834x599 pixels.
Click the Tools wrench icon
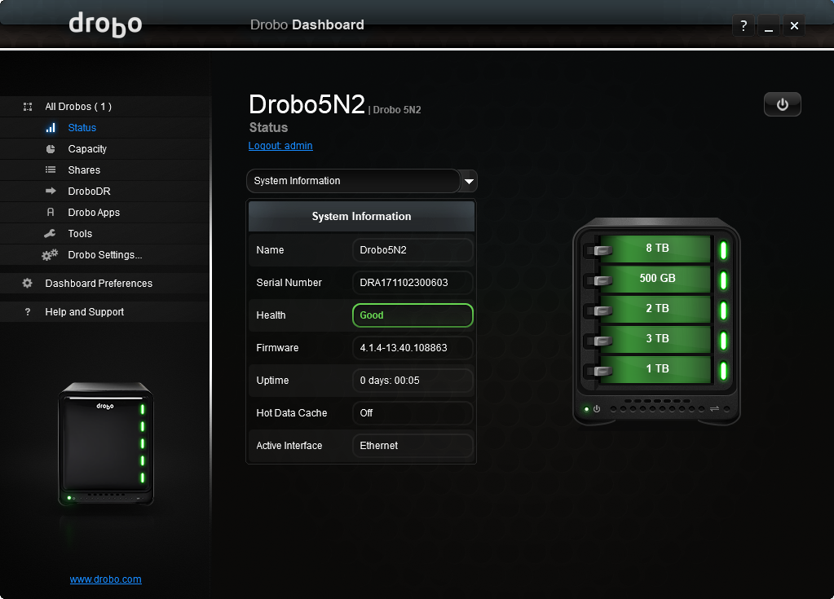point(50,233)
